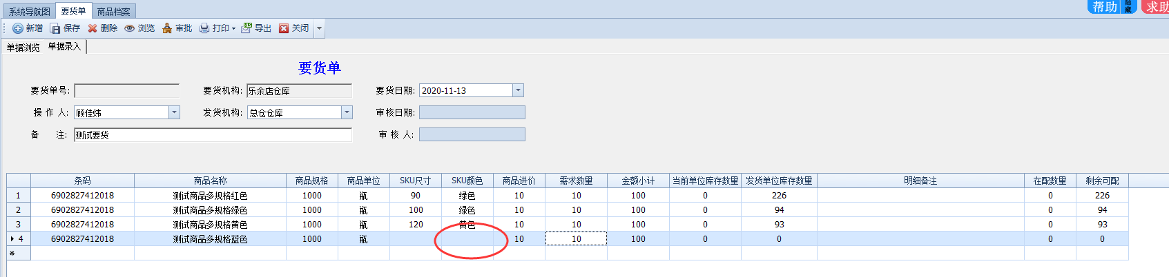Screen dimensions: 1169x277
Task: Click the 导出 export toolbar icon
Action: pos(247,28)
